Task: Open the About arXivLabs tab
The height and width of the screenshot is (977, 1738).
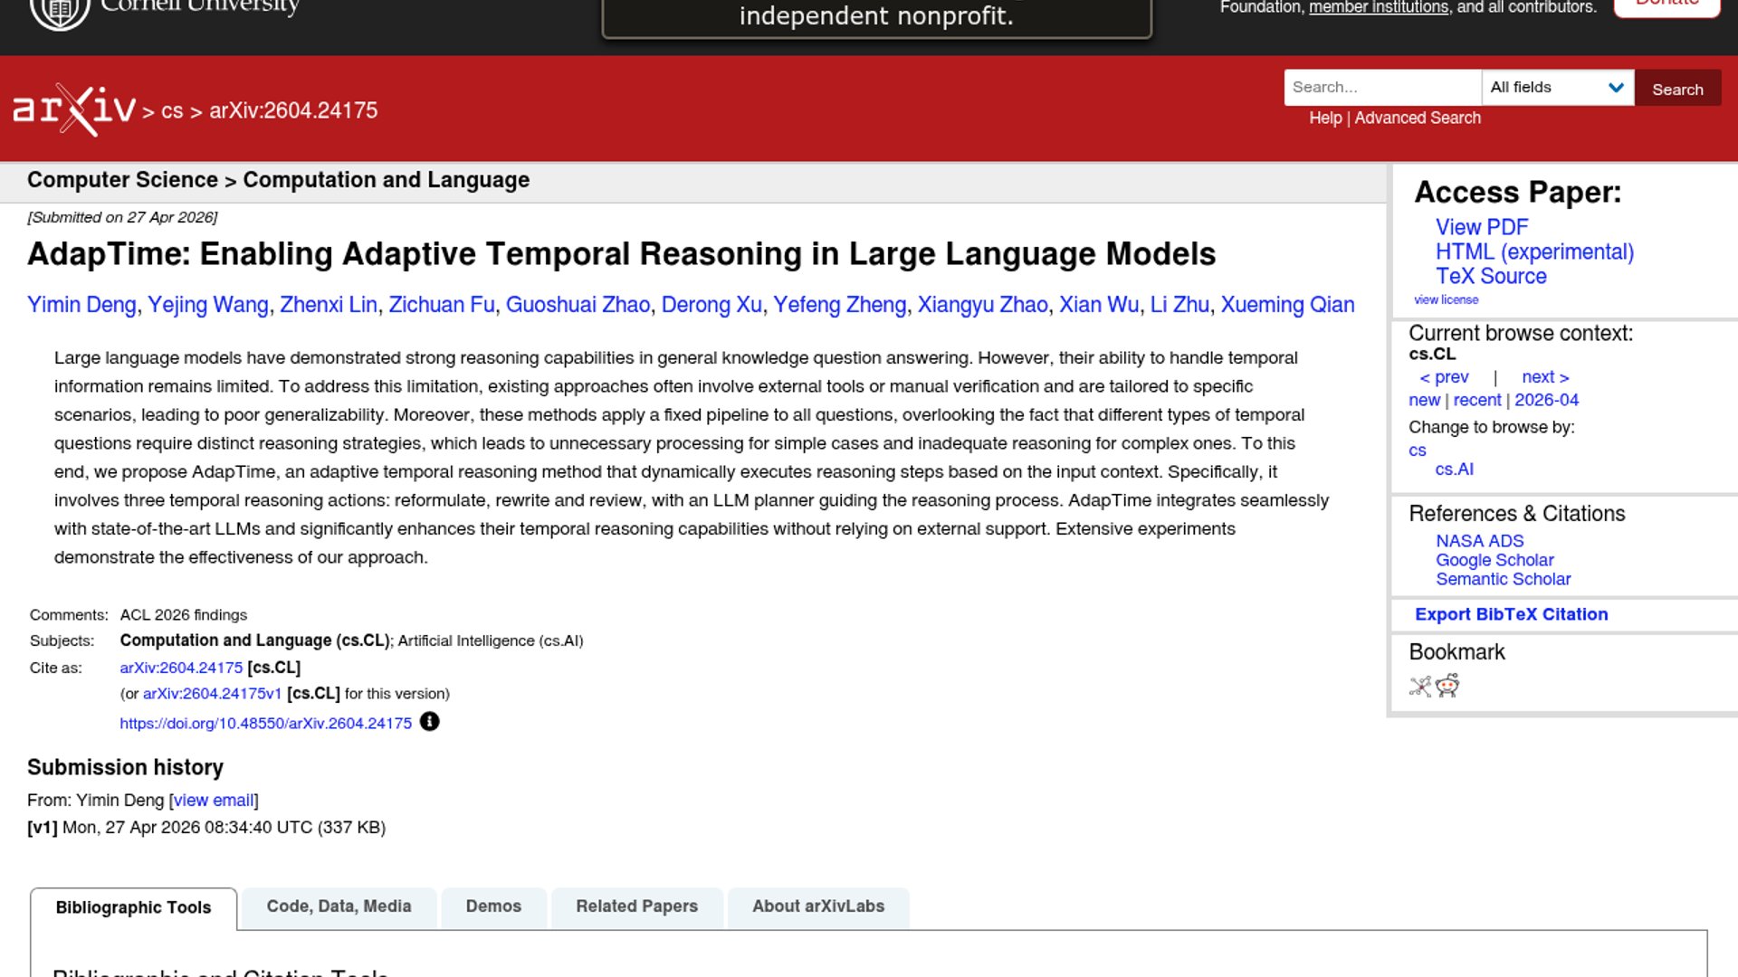Action: [817, 906]
